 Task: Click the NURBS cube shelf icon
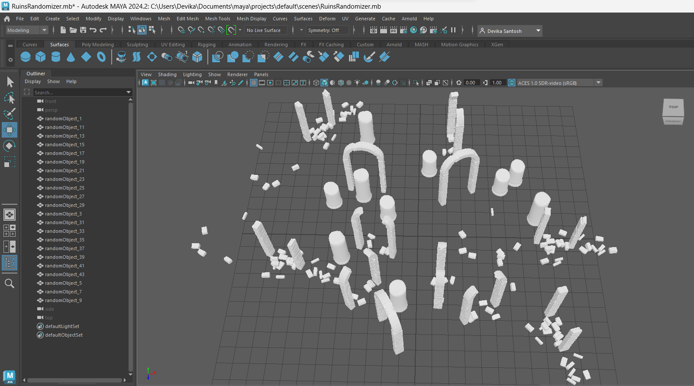(41, 57)
